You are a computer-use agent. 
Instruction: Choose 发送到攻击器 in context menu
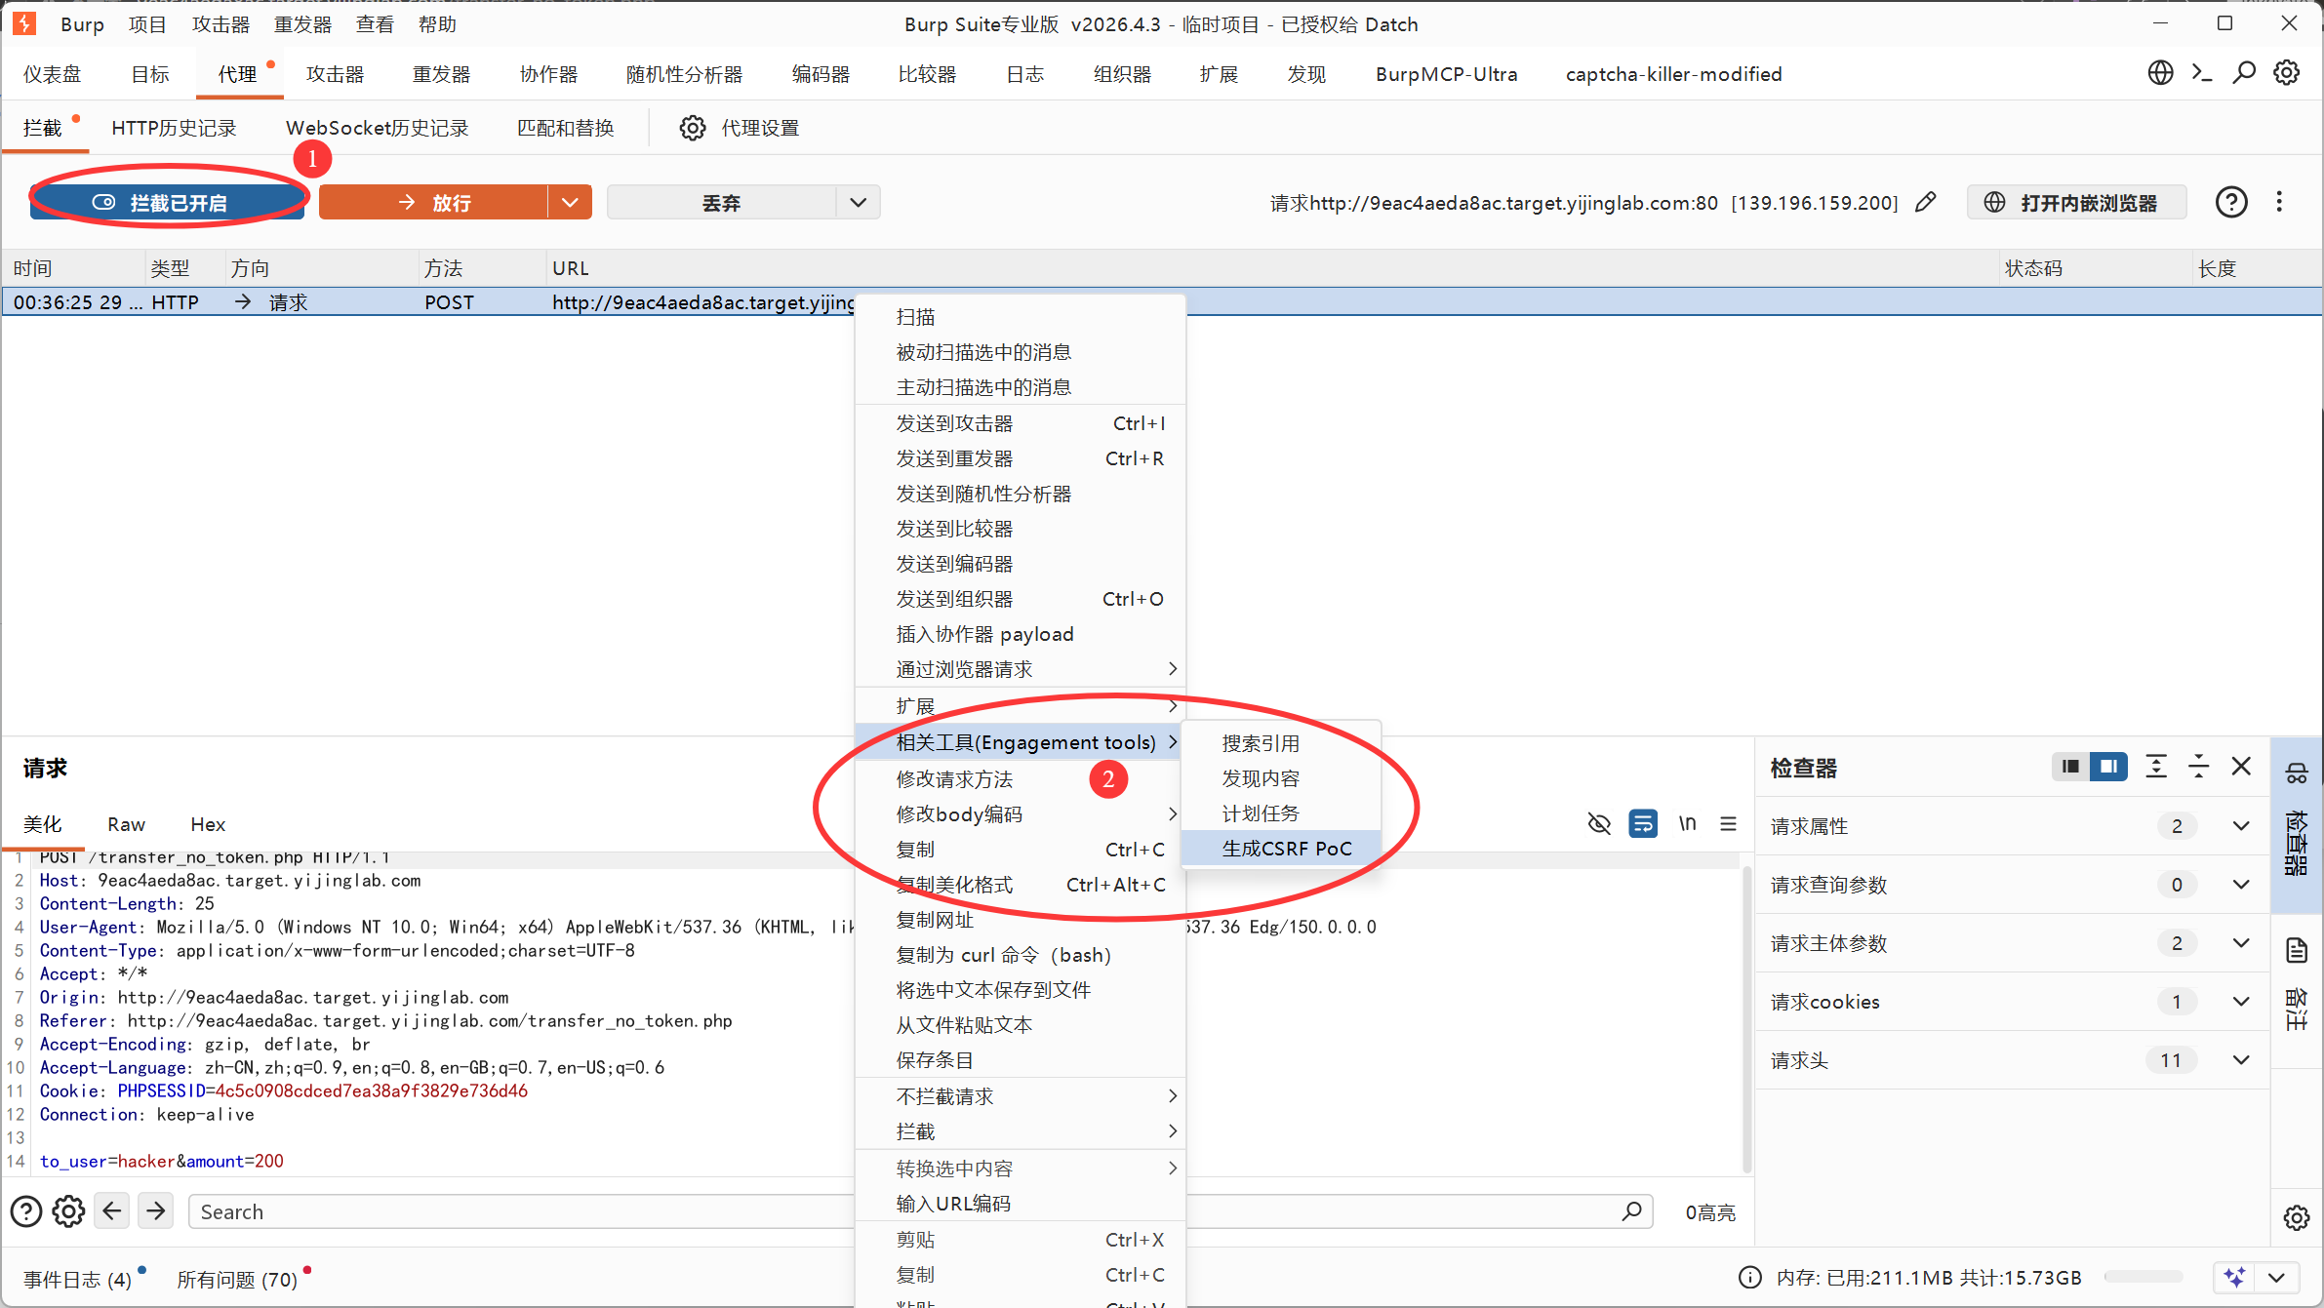(1021, 423)
